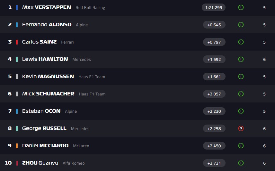Click Alonso's +0.645 gap badge
The height and width of the screenshot is (171, 275).
tap(214, 25)
